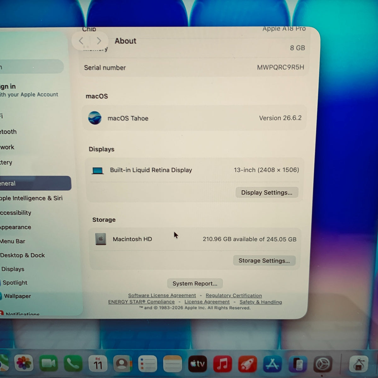Click the macOS Tahoe label
The image size is (378, 378).
(x=128, y=118)
